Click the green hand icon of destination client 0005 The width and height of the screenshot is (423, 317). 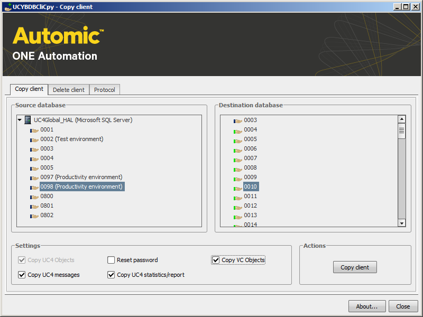click(238, 140)
